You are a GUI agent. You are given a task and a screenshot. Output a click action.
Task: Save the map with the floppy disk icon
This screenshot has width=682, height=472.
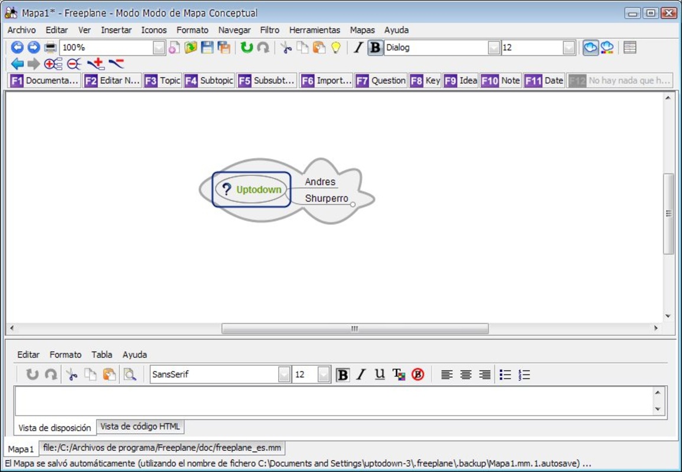coord(207,48)
